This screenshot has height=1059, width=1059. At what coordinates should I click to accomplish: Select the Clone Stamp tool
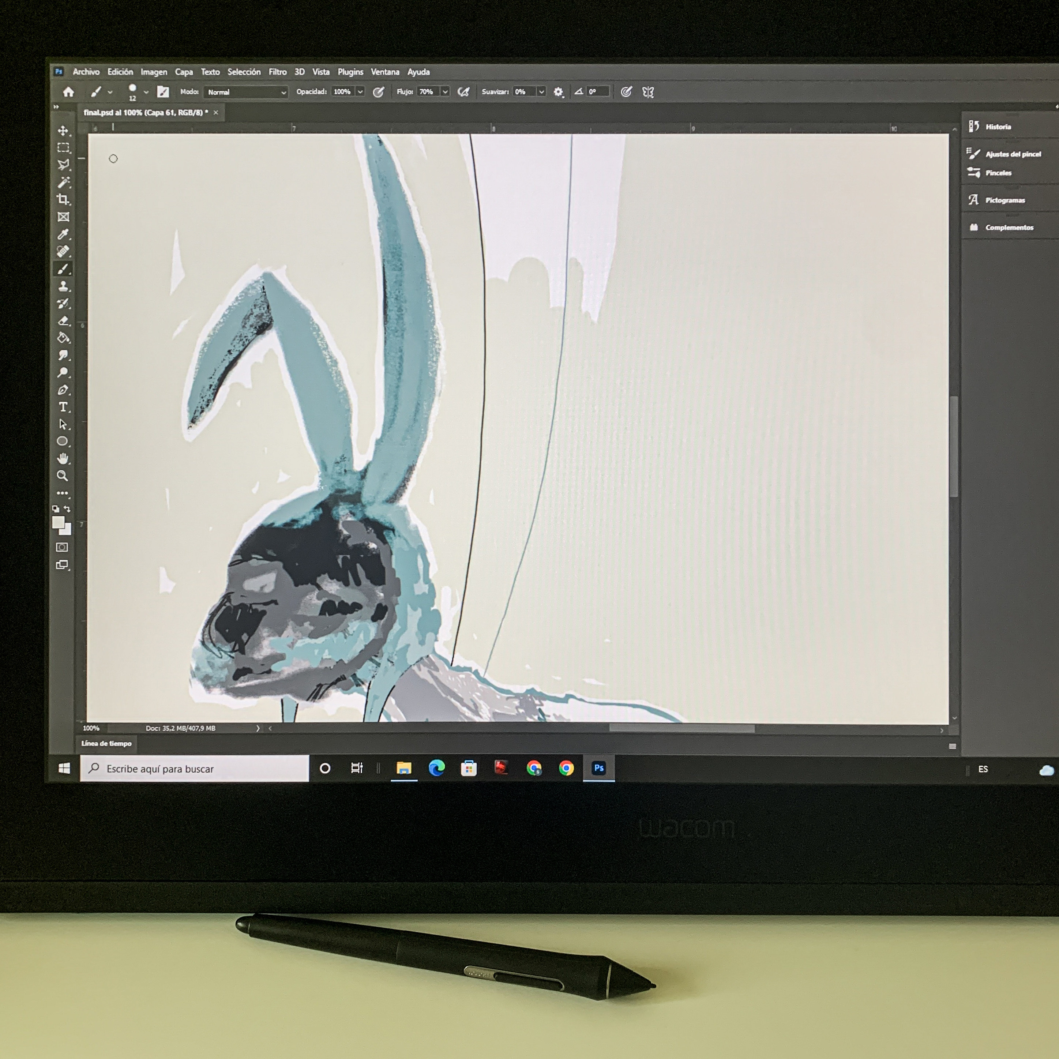point(64,286)
